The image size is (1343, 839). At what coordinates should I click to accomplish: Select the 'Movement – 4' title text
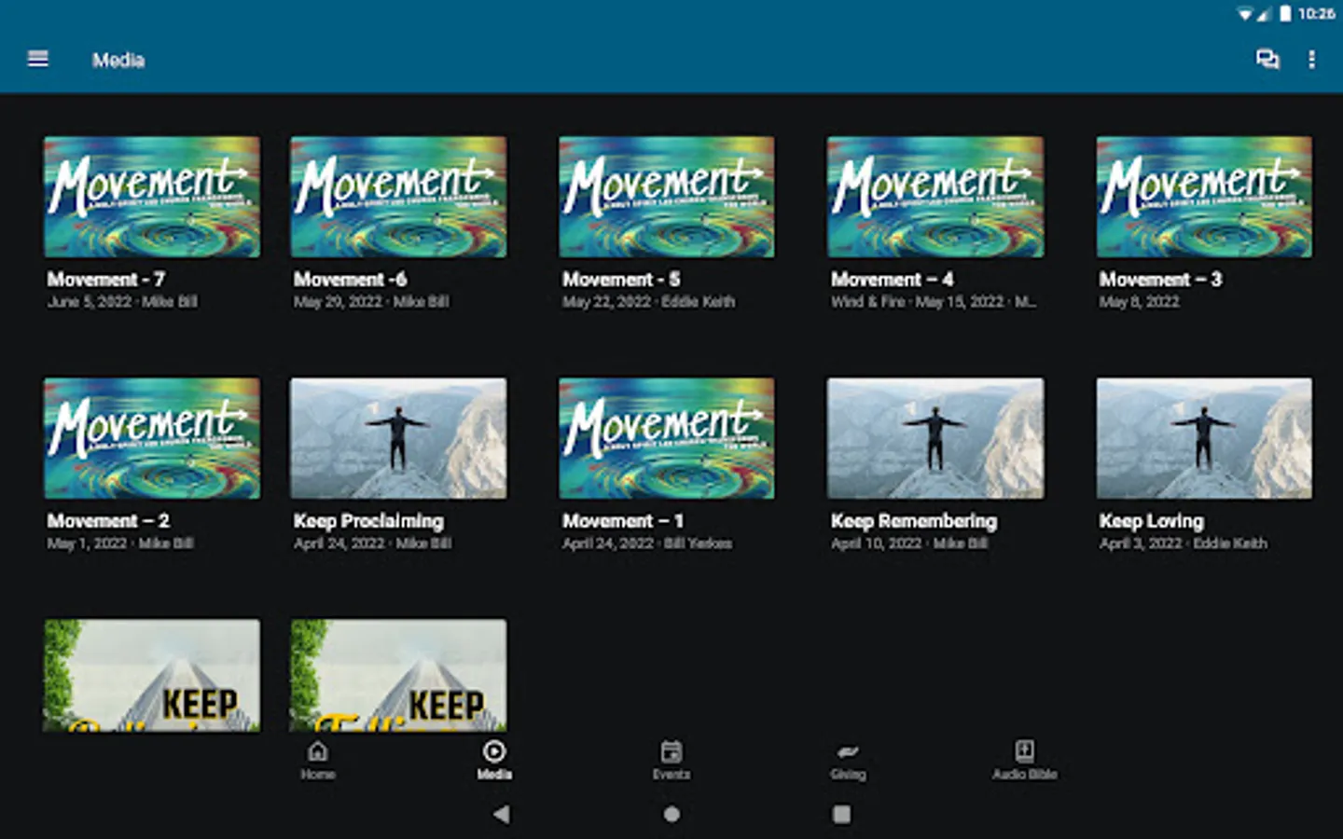point(892,280)
